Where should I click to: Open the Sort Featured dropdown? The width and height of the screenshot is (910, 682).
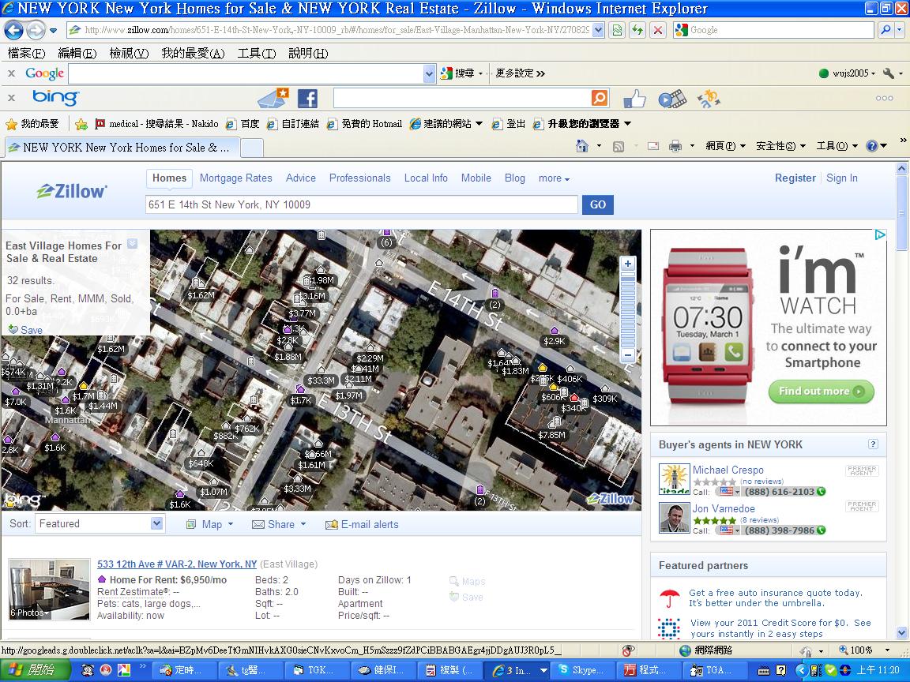[x=100, y=523]
